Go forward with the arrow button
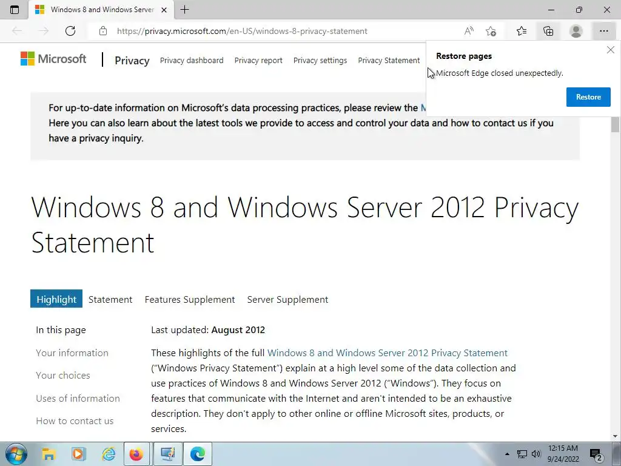 point(44,31)
